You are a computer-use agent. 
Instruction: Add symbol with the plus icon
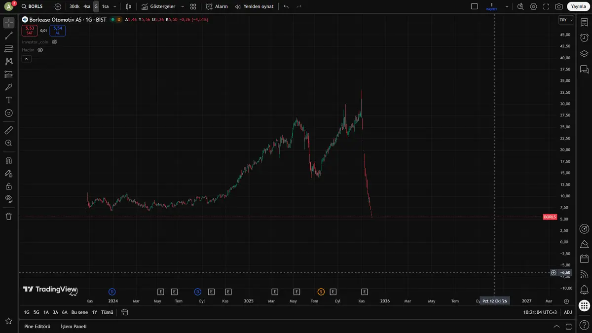point(58,6)
